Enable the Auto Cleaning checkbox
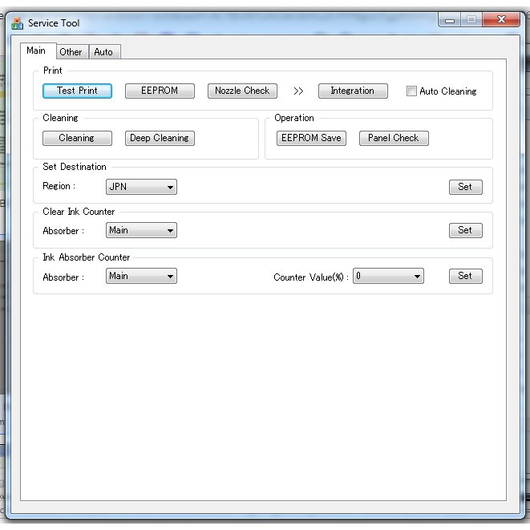Viewport: 530px width, 530px height. pyautogui.click(x=411, y=91)
